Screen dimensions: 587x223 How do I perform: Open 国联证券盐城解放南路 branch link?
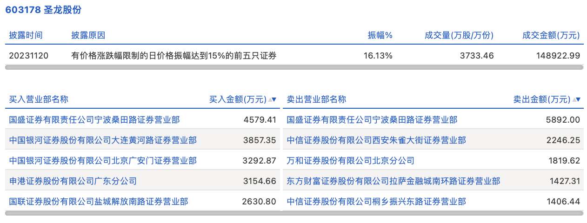[99, 202]
